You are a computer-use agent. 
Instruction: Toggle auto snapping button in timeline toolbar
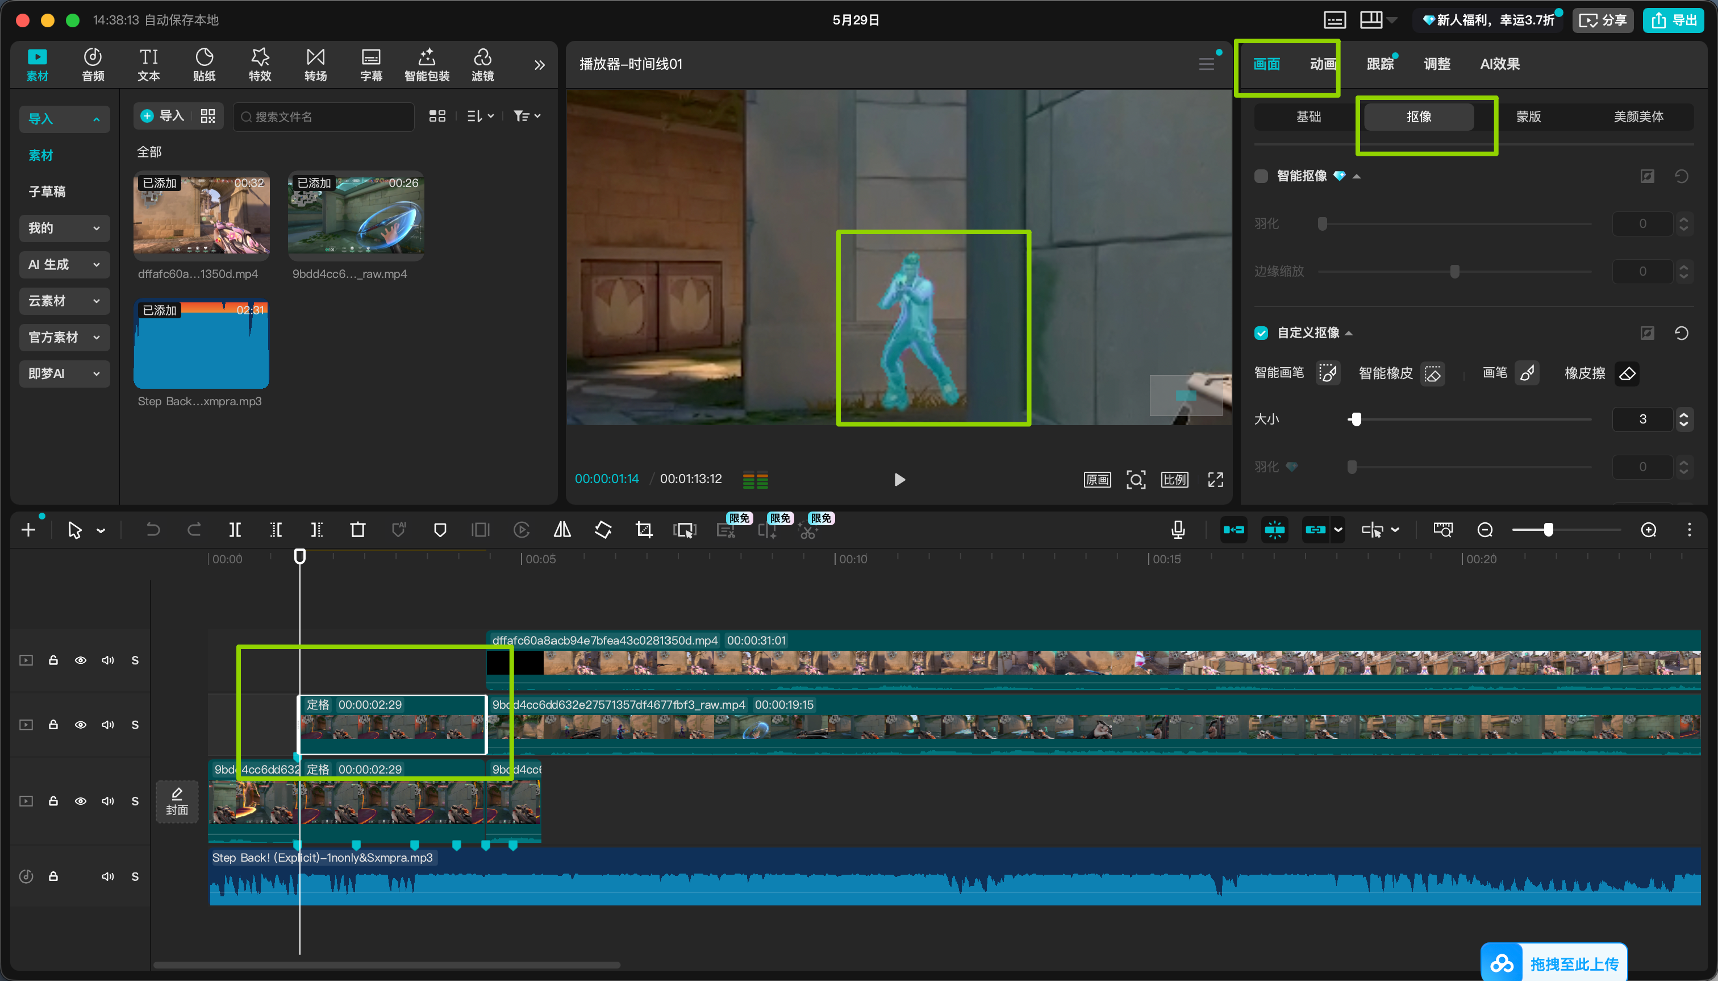[1274, 530]
